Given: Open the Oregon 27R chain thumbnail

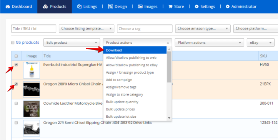Looking at the screenshot, I should point(32,128).
